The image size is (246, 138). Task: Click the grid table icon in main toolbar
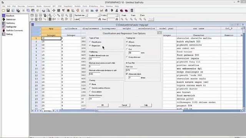click(x=59, y=10)
